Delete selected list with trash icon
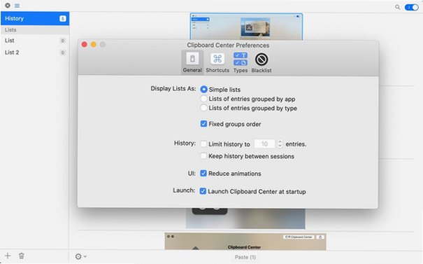Image resolution: width=423 pixels, height=264 pixels. coord(21,256)
